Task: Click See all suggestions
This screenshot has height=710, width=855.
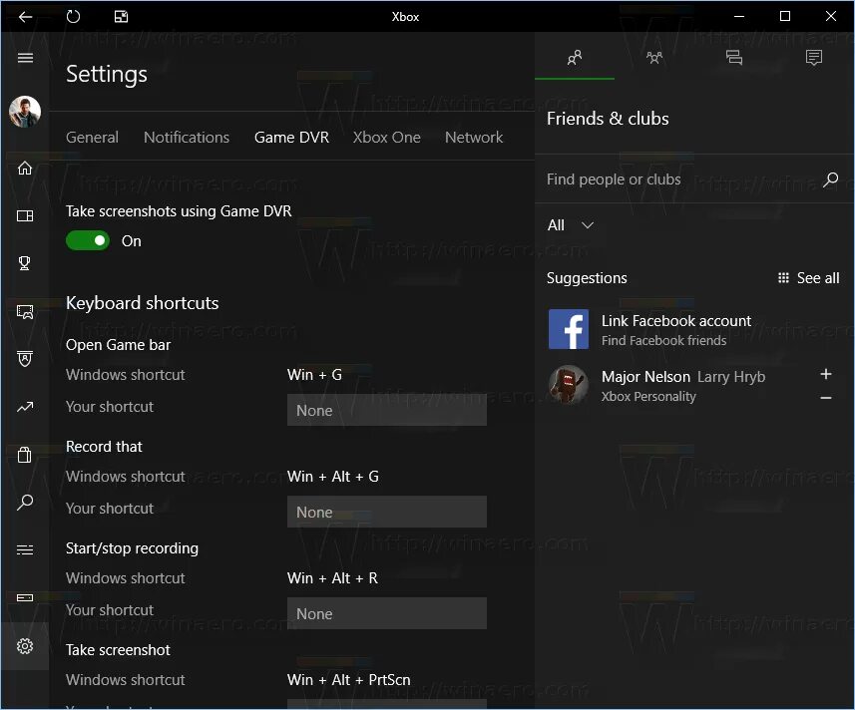Action: click(x=818, y=278)
